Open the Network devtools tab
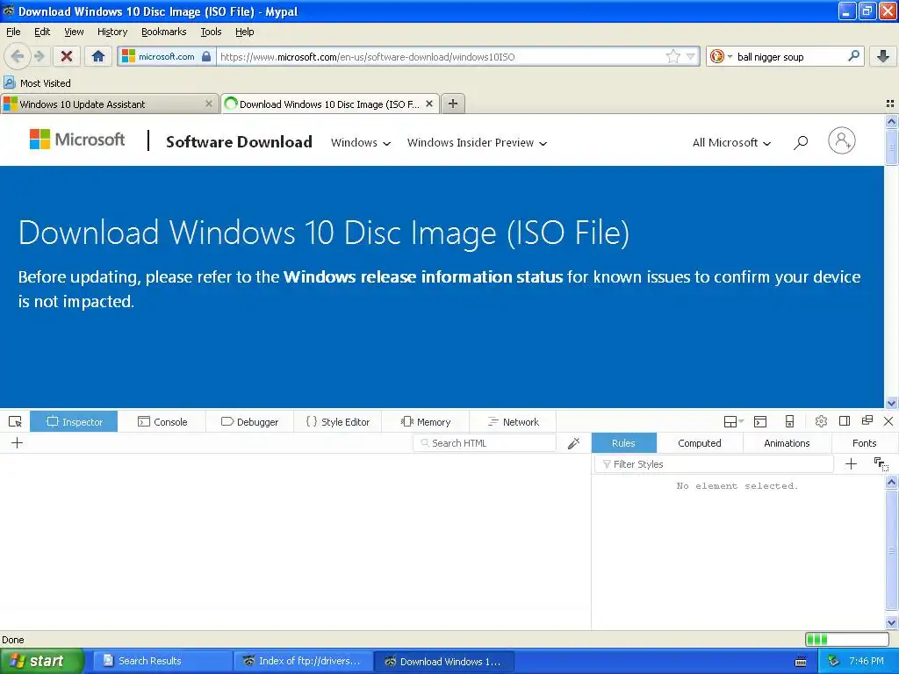 click(x=513, y=422)
